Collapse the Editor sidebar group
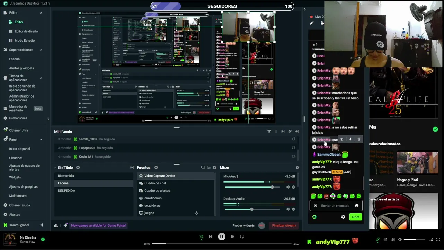The image size is (444, 250). [x=41, y=13]
